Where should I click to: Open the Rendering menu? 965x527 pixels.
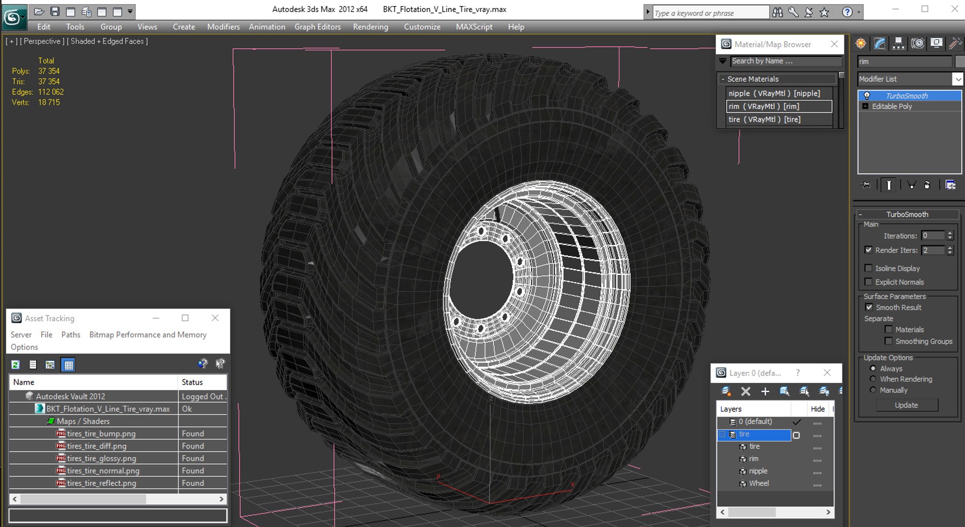pyautogui.click(x=370, y=27)
